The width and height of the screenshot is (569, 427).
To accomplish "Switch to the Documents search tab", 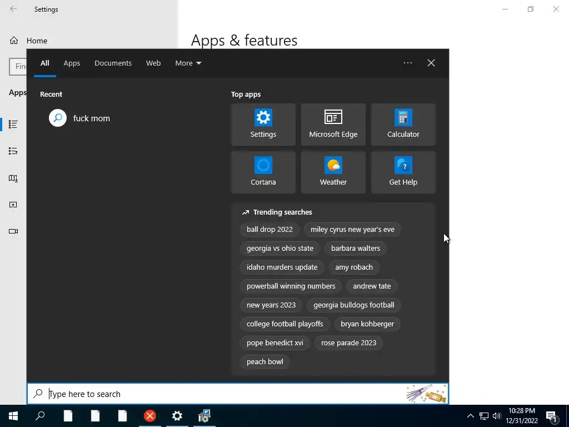I will point(113,63).
